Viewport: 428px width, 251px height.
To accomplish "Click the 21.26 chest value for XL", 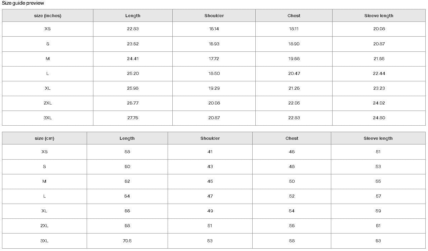I will click(294, 88).
